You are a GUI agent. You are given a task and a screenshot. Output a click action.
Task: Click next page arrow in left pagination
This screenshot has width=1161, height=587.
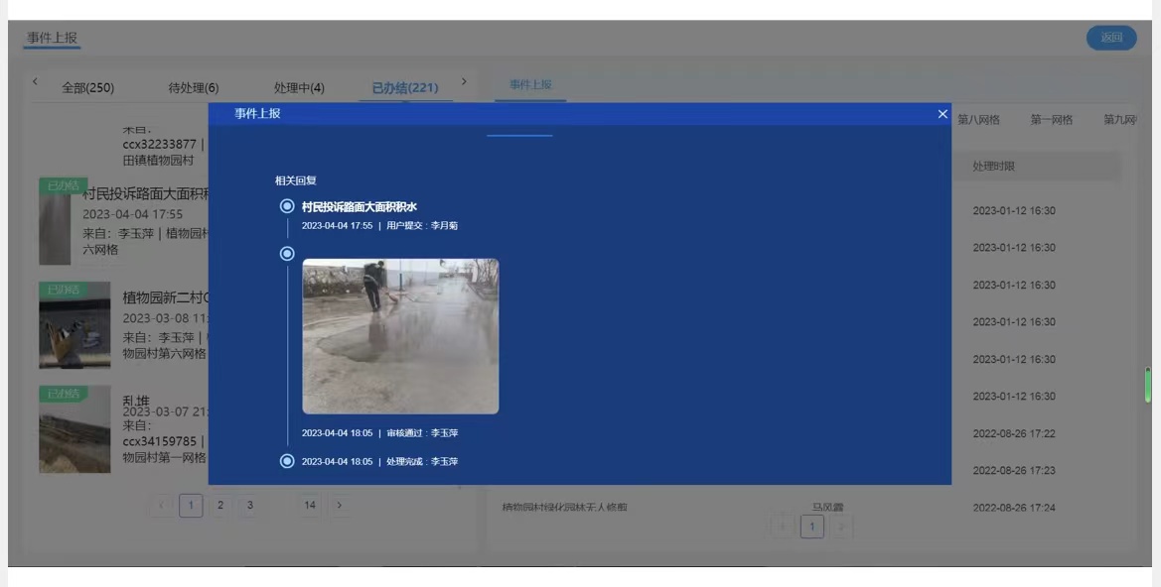[340, 506]
